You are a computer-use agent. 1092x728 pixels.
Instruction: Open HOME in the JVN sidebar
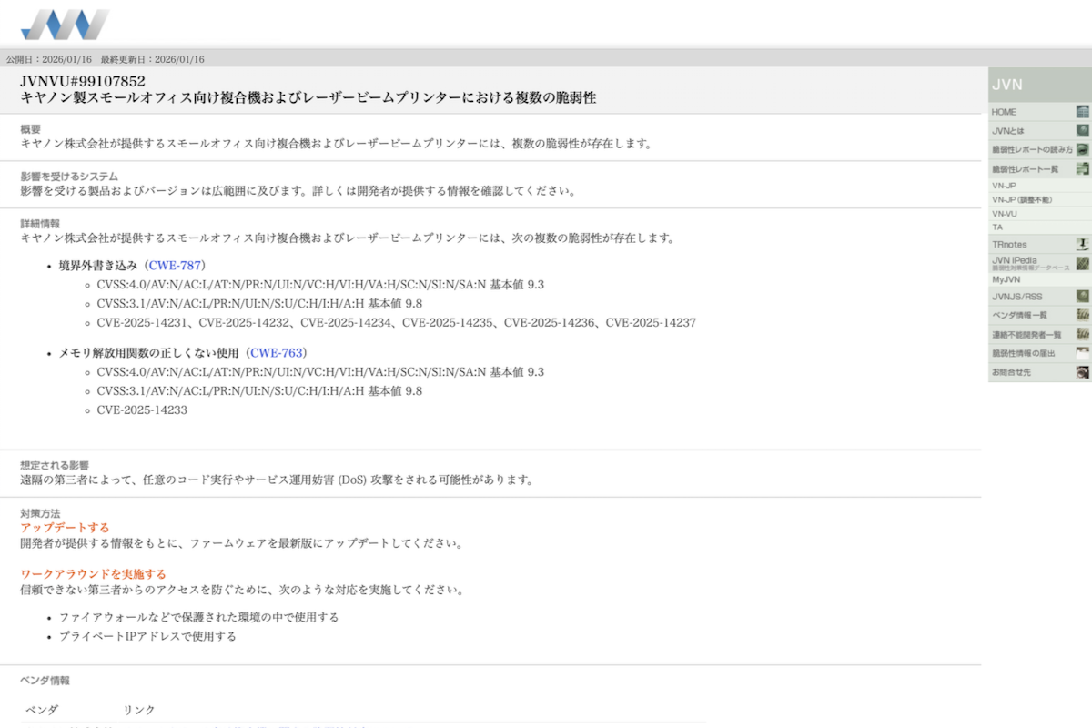point(1040,112)
